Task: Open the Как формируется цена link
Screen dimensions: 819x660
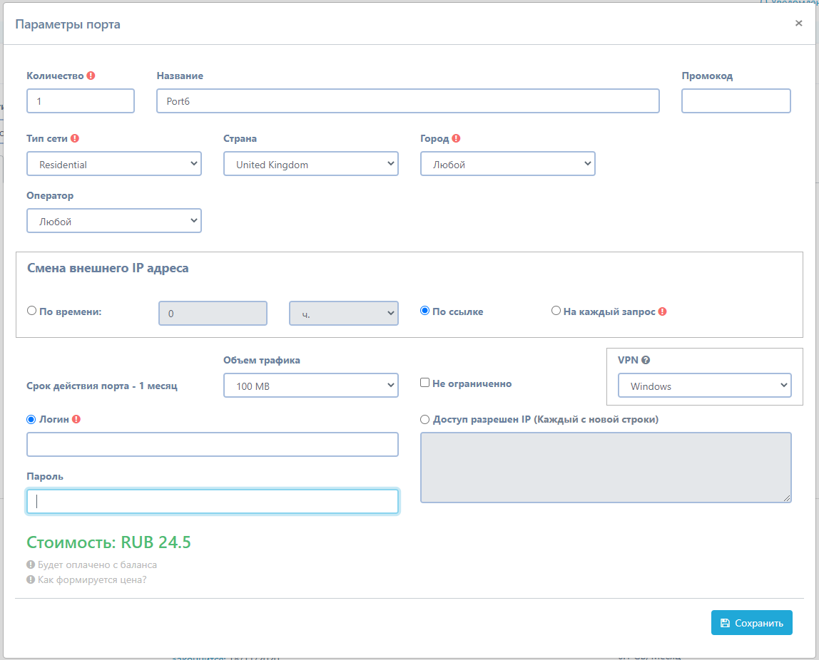Action: point(92,579)
